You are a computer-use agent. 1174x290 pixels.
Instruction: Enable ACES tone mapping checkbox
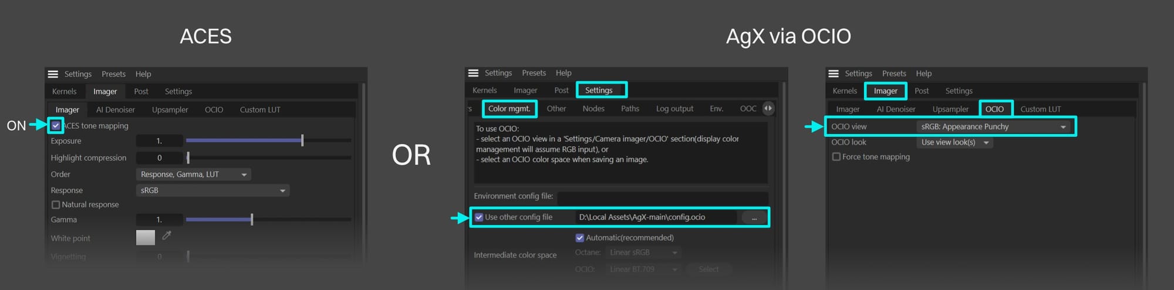tap(56, 125)
